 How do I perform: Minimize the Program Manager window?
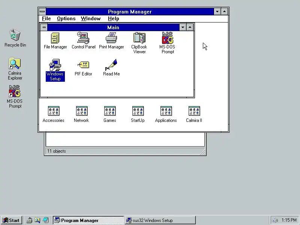tap(217, 12)
